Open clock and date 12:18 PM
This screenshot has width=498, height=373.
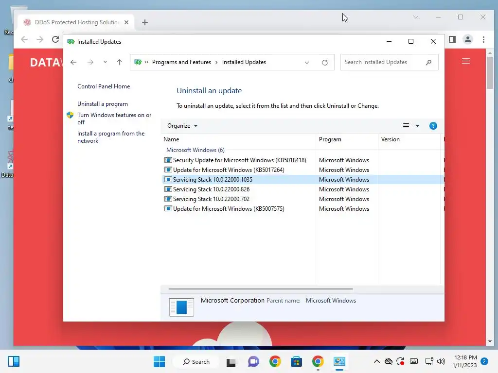(x=465, y=361)
